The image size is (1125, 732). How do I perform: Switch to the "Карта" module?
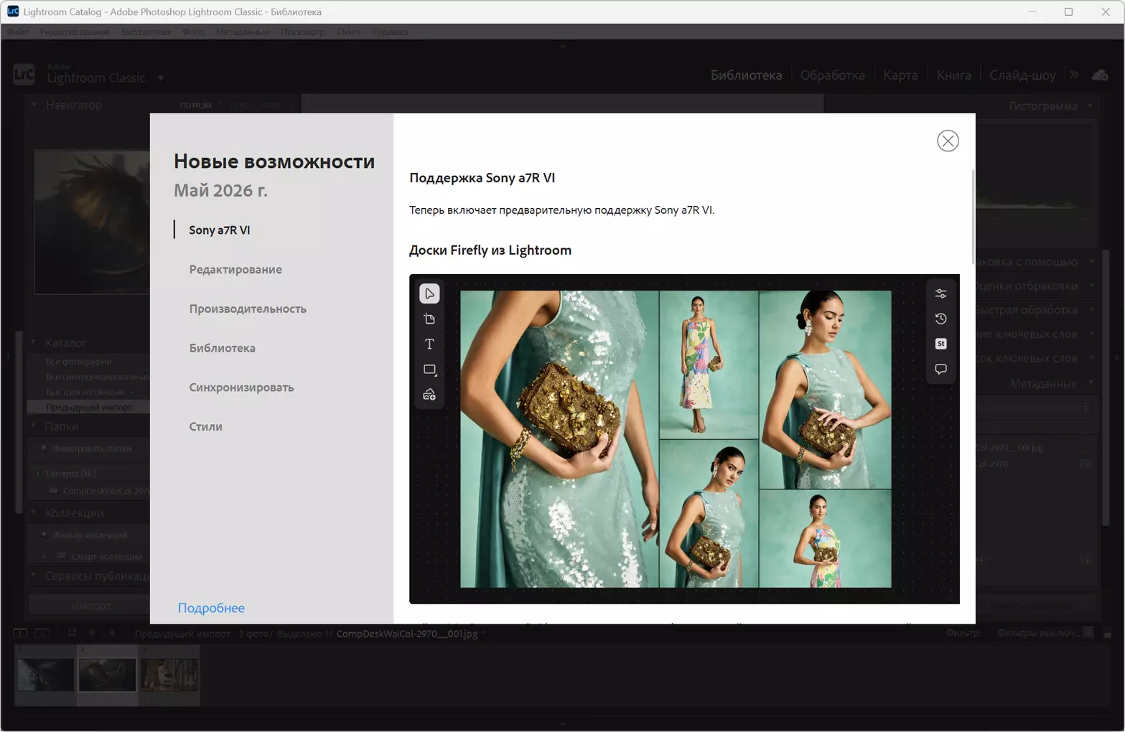[x=900, y=75]
